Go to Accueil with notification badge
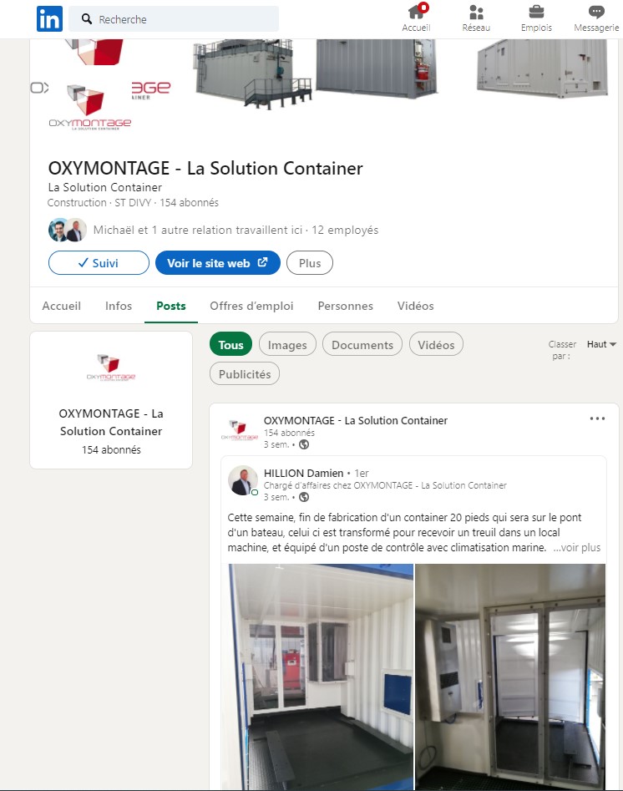The height and width of the screenshot is (791, 623). click(416, 18)
